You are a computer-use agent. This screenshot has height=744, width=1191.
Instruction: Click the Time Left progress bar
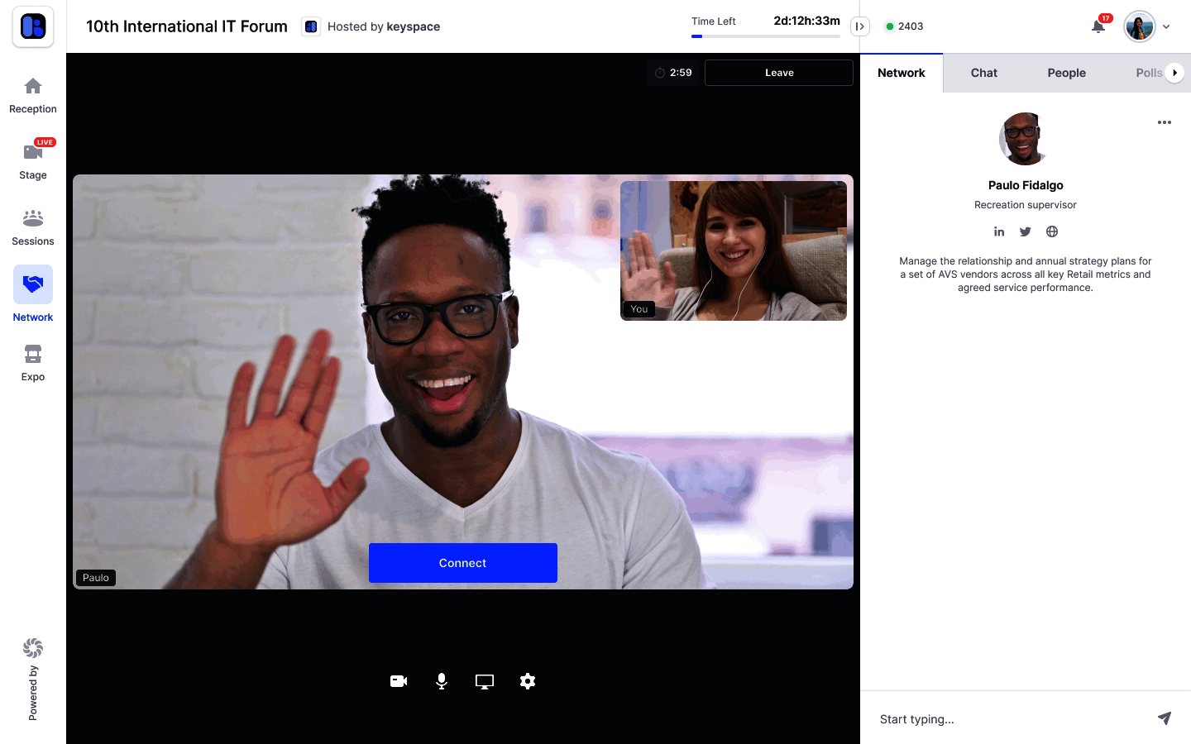click(766, 36)
